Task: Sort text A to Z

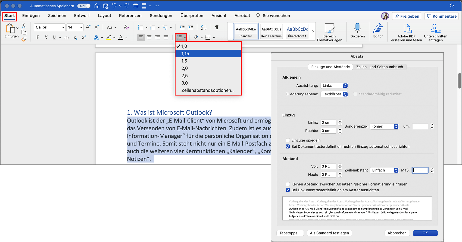Action: pyautogui.click(x=204, y=27)
